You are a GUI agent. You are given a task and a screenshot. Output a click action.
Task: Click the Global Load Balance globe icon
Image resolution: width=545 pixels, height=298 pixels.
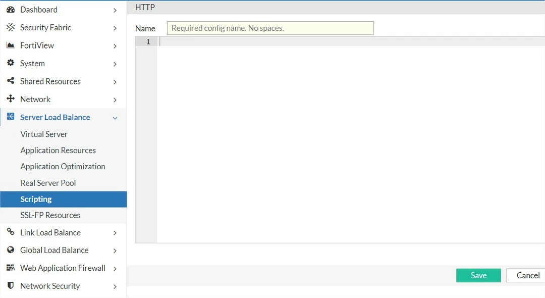coord(11,250)
